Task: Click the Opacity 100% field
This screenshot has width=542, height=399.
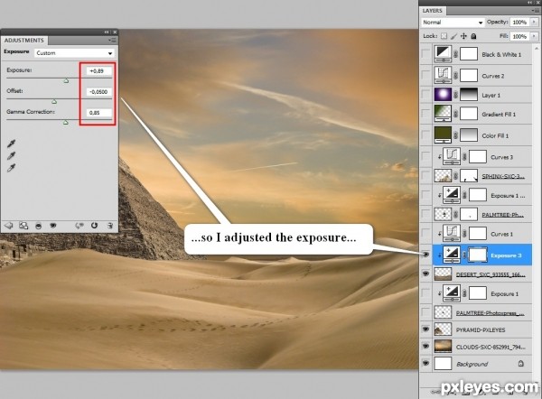Action: pos(520,22)
